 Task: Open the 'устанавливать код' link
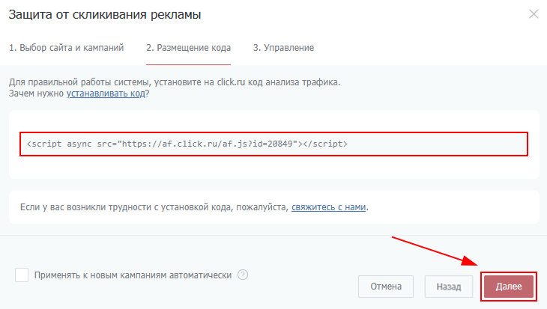tap(106, 94)
